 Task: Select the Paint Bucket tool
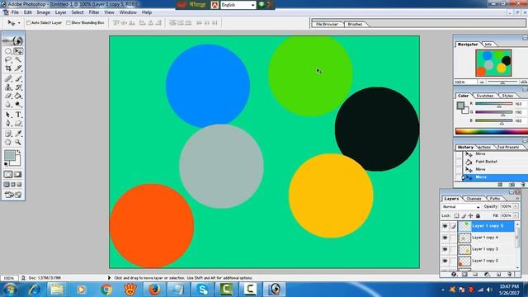(x=18, y=97)
